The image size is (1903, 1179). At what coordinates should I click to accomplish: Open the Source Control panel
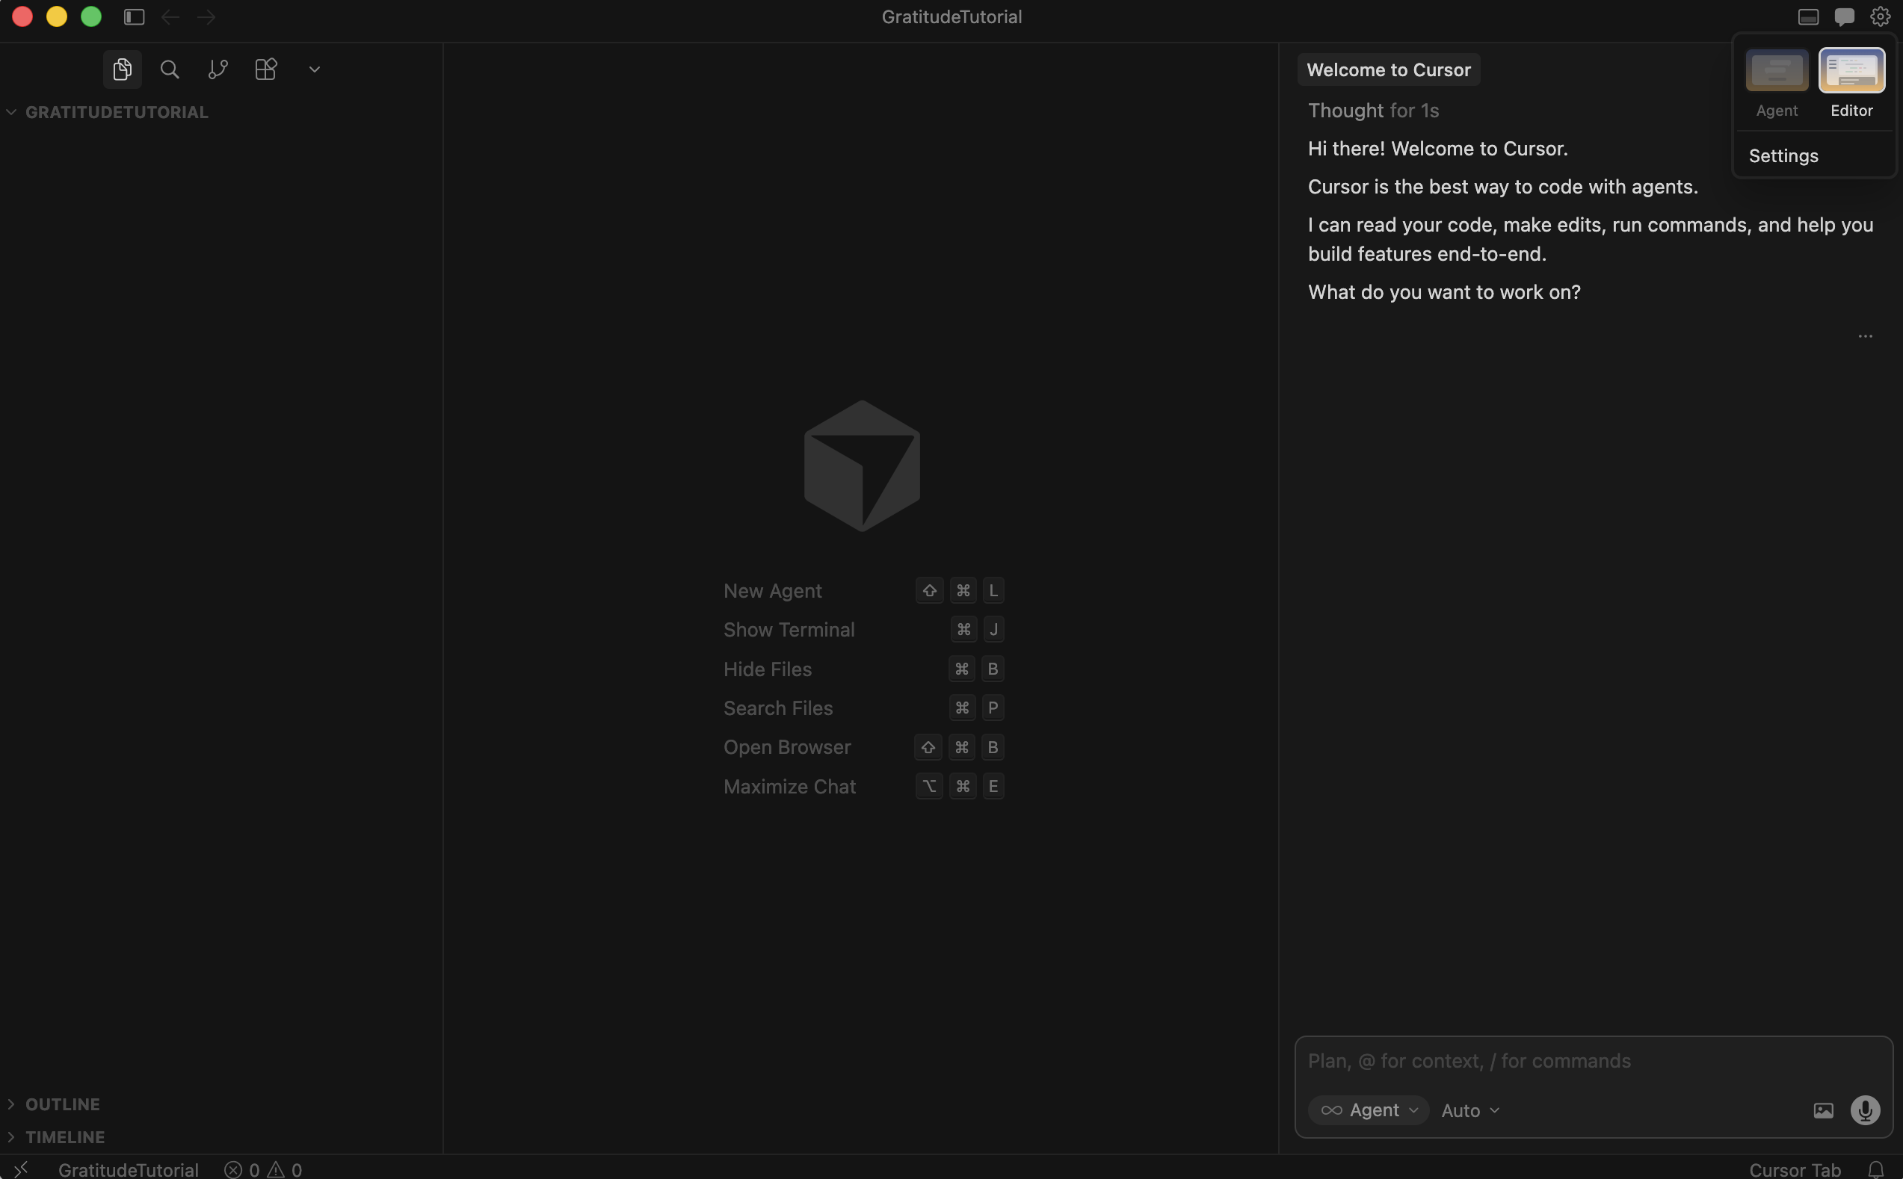click(x=218, y=69)
